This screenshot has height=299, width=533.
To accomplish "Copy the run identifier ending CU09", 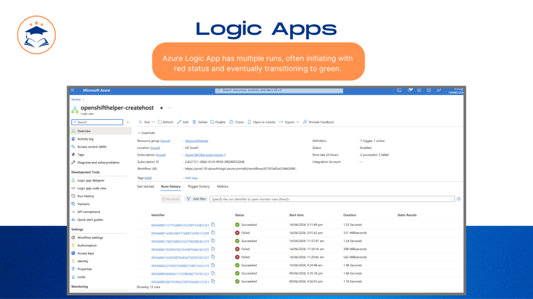I will click(213, 233).
